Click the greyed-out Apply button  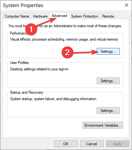tap(117, 144)
